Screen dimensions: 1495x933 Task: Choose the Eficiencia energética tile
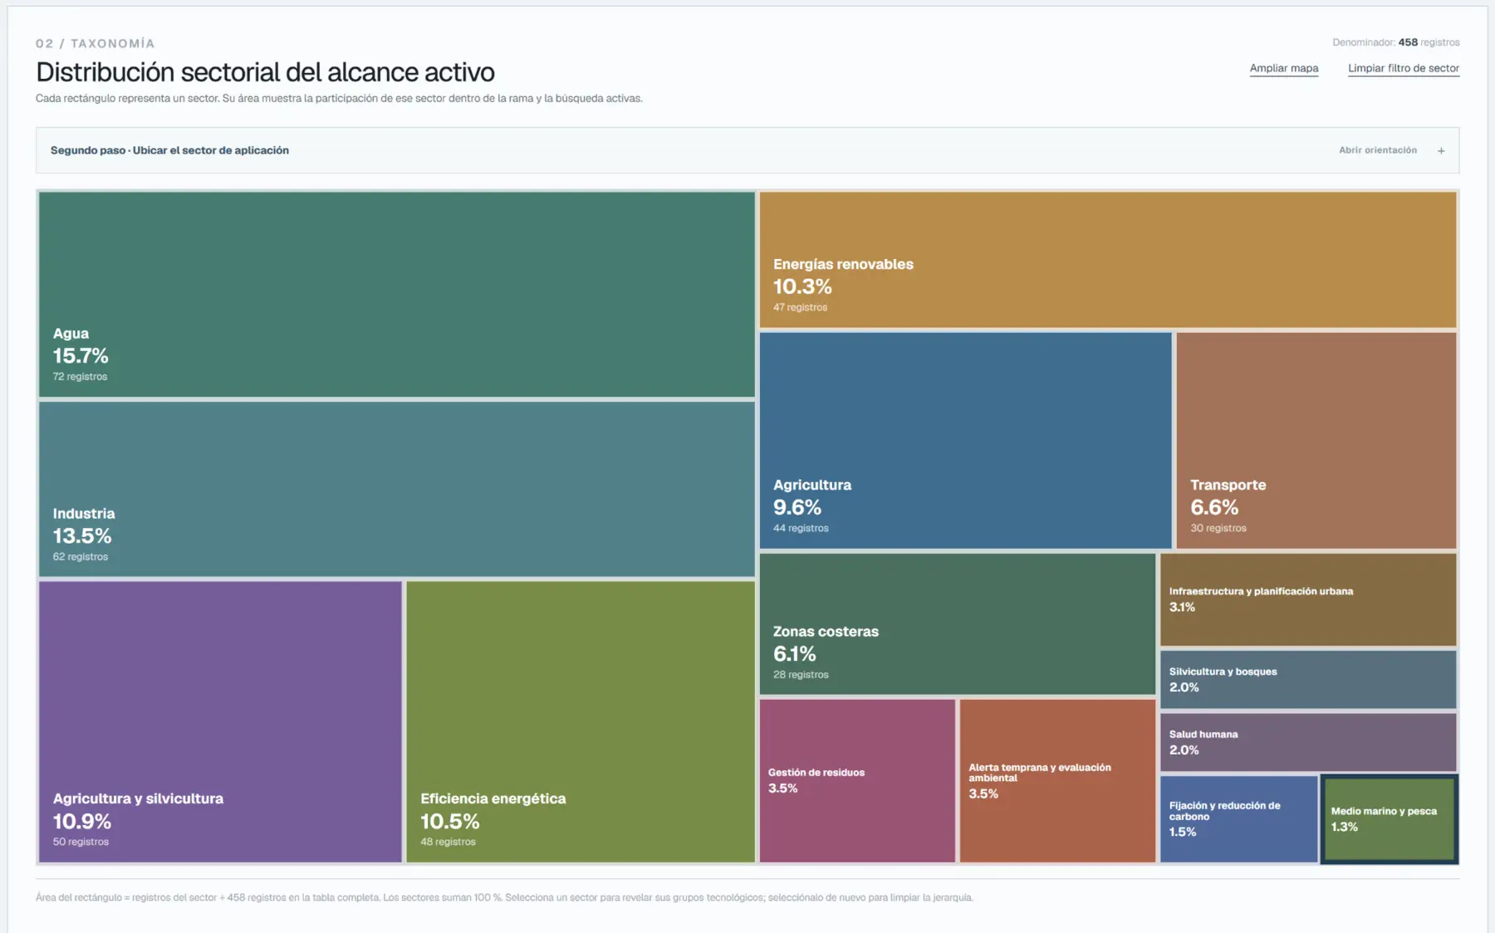[581, 721]
